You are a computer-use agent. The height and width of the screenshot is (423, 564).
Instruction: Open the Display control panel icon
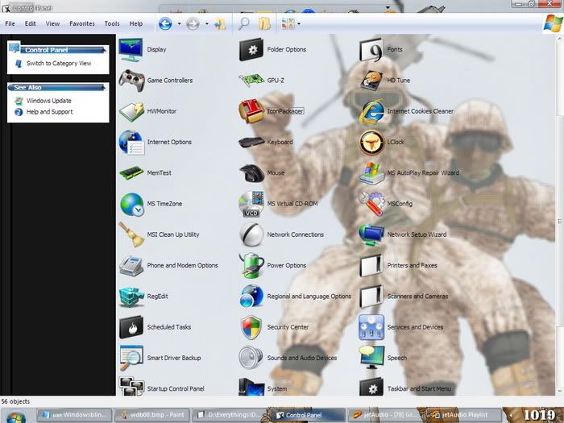[131, 50]
